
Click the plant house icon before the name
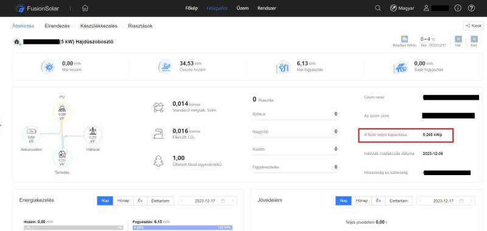point(17,41)
